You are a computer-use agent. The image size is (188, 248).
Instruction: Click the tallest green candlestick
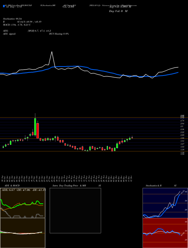click(35, 127)
